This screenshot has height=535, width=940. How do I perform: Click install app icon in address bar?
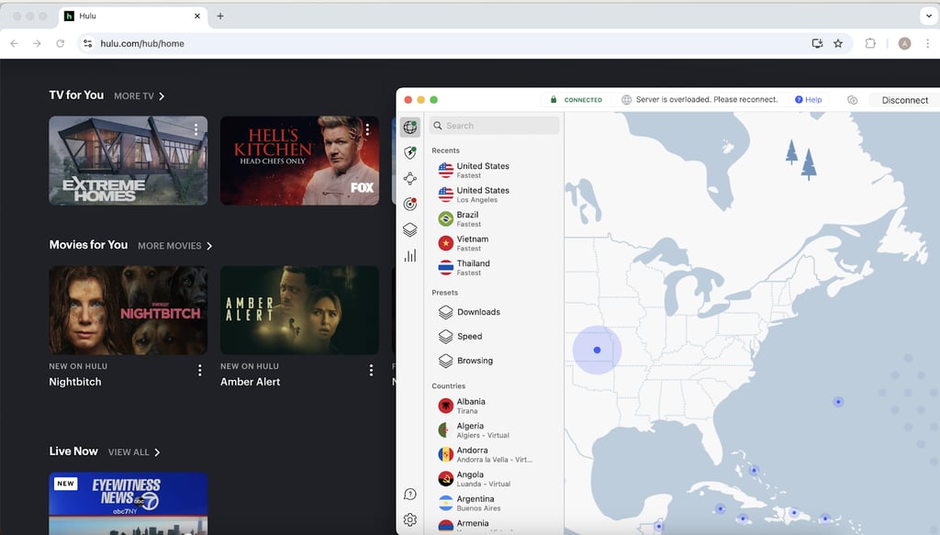[x=817, y=43]
